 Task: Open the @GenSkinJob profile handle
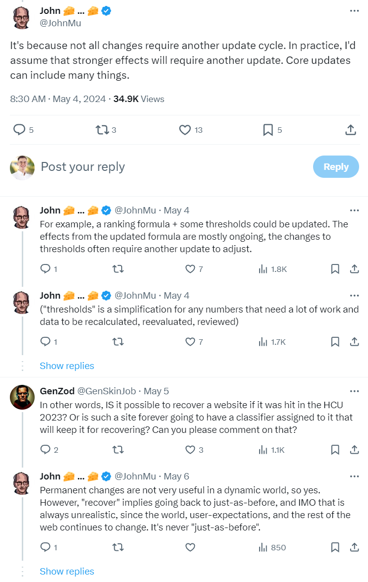(106, 391)
